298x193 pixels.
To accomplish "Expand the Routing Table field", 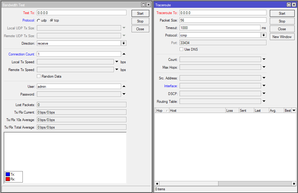I will pyautogui.click(x=264, y=101).
